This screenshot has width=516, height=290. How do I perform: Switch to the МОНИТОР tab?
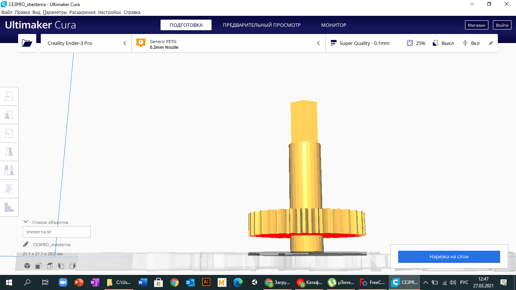pyautogui.click(x=334, y=25)
